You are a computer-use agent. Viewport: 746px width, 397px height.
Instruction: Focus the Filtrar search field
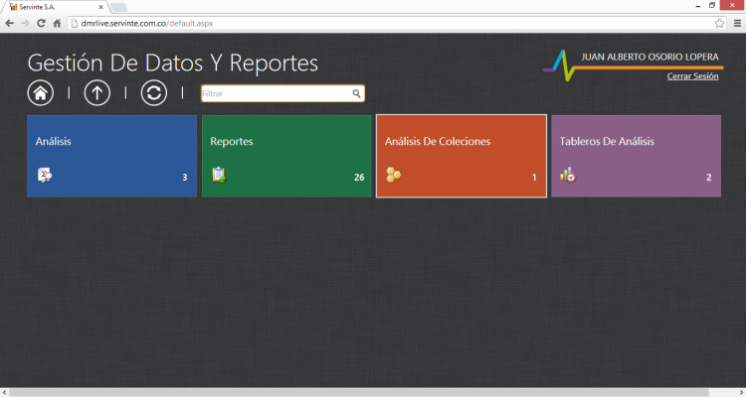click(276, 94)
